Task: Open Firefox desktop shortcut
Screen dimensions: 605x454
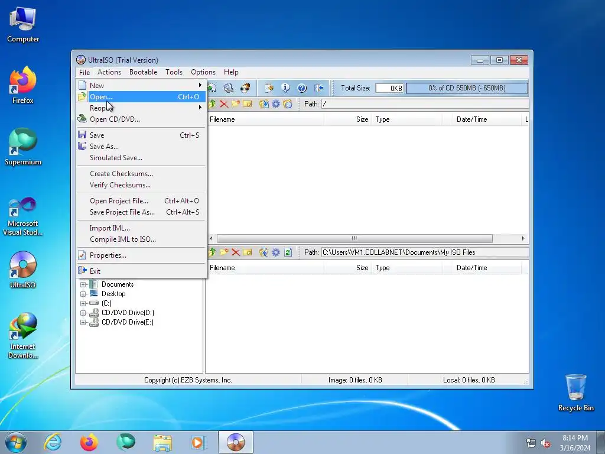Action: click(x=23, y=85)
